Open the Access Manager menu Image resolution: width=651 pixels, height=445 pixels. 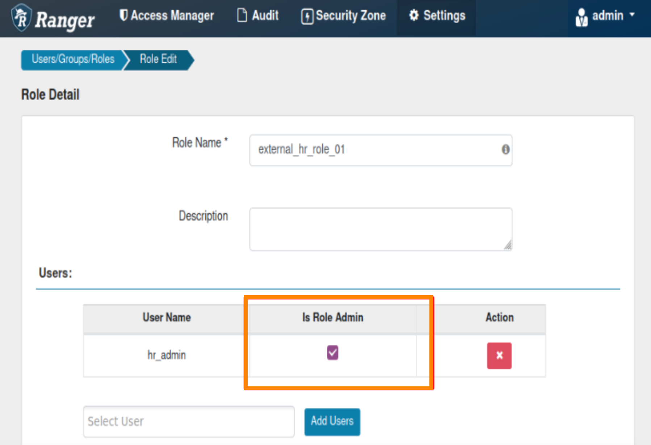pyautogui.click(x=167, y=16)
